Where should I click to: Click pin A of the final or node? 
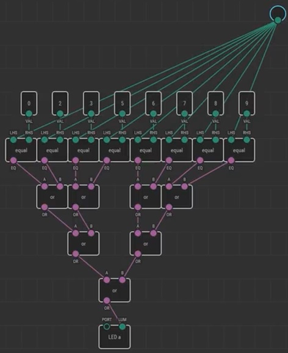coord(107,280)
